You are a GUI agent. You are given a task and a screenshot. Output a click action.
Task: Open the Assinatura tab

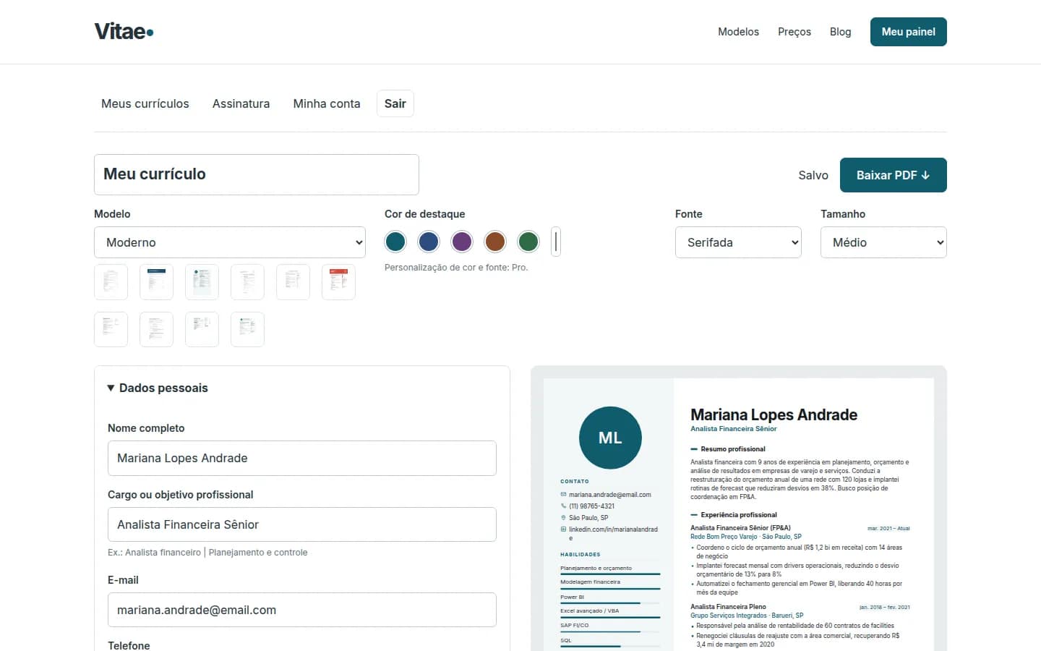tap(241, 103)
